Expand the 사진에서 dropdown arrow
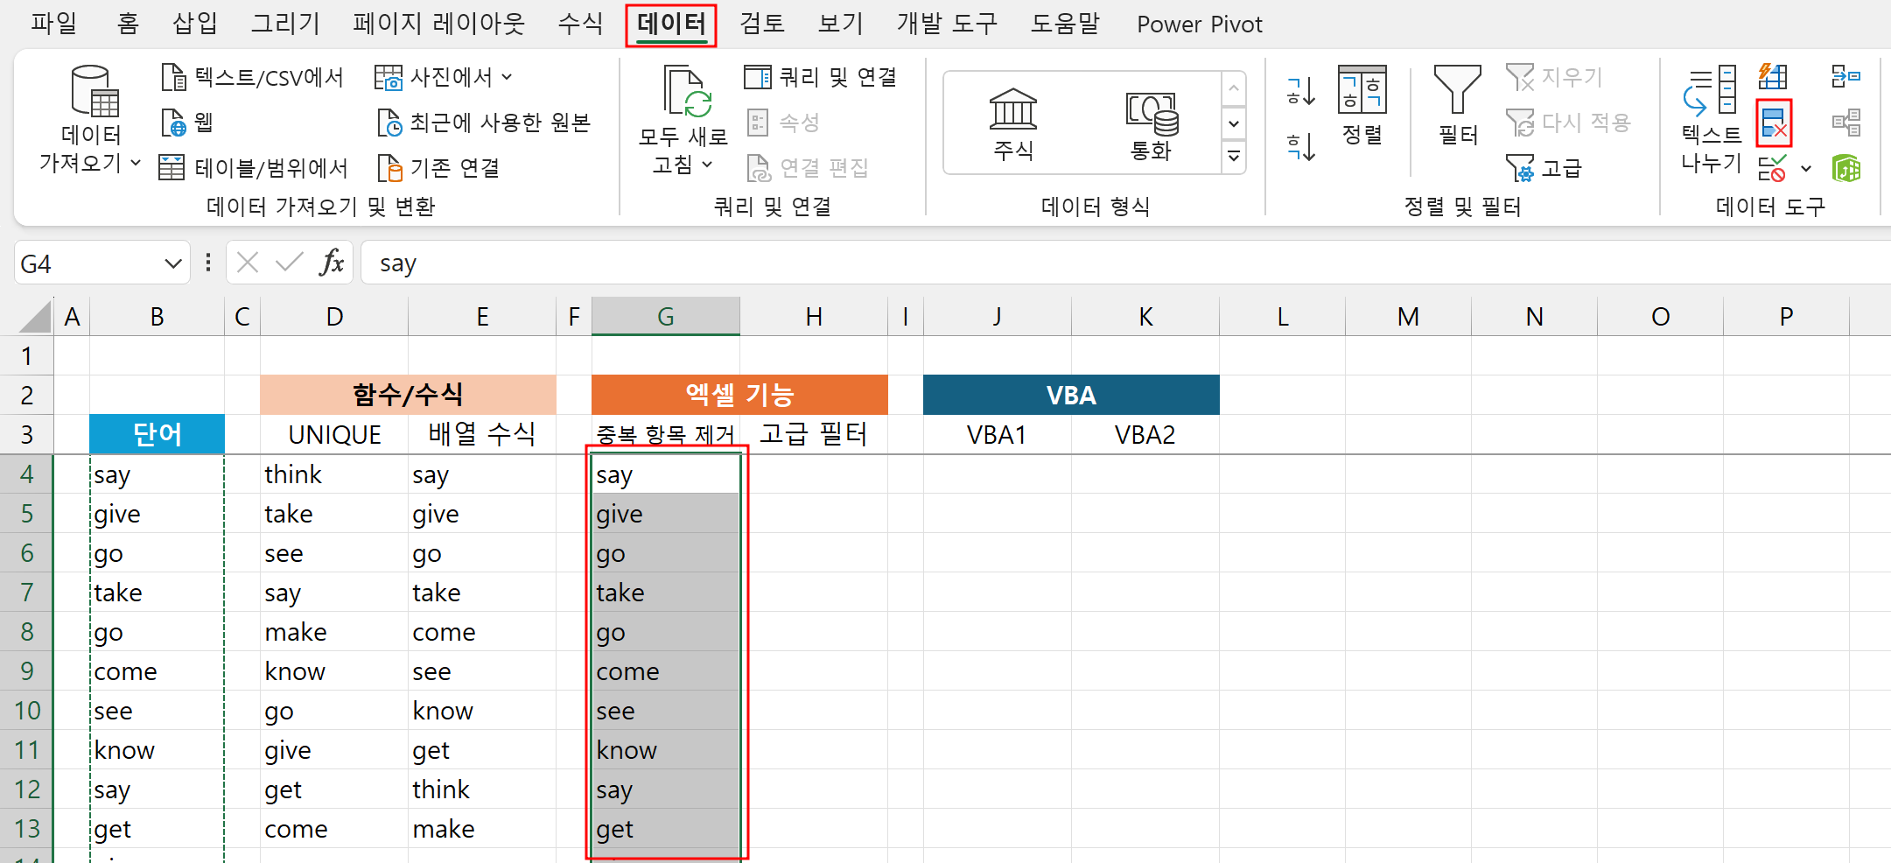 (506, 77)
